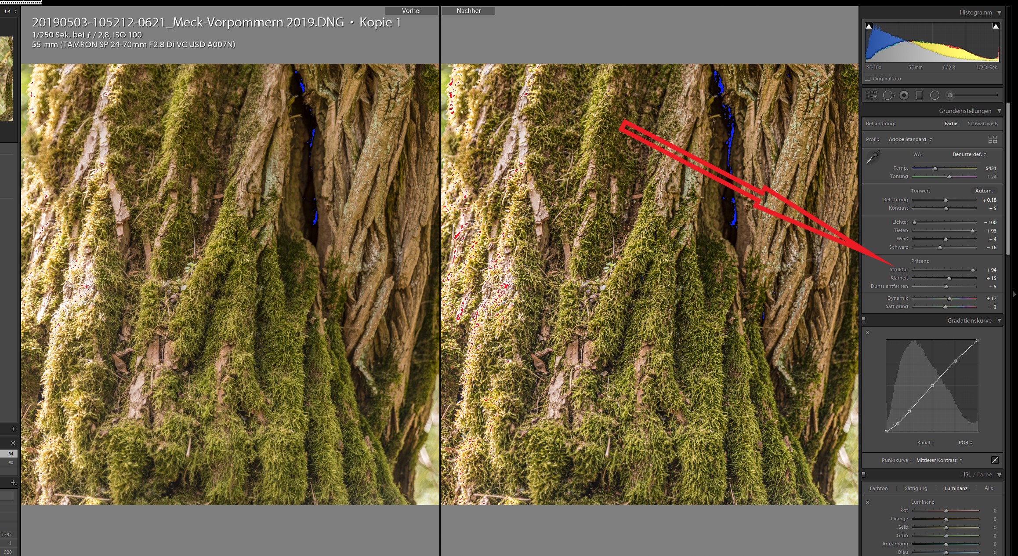Click the Rot luminance slider handle
Viewport: 1018px width, 556px height.
point(946,511)
